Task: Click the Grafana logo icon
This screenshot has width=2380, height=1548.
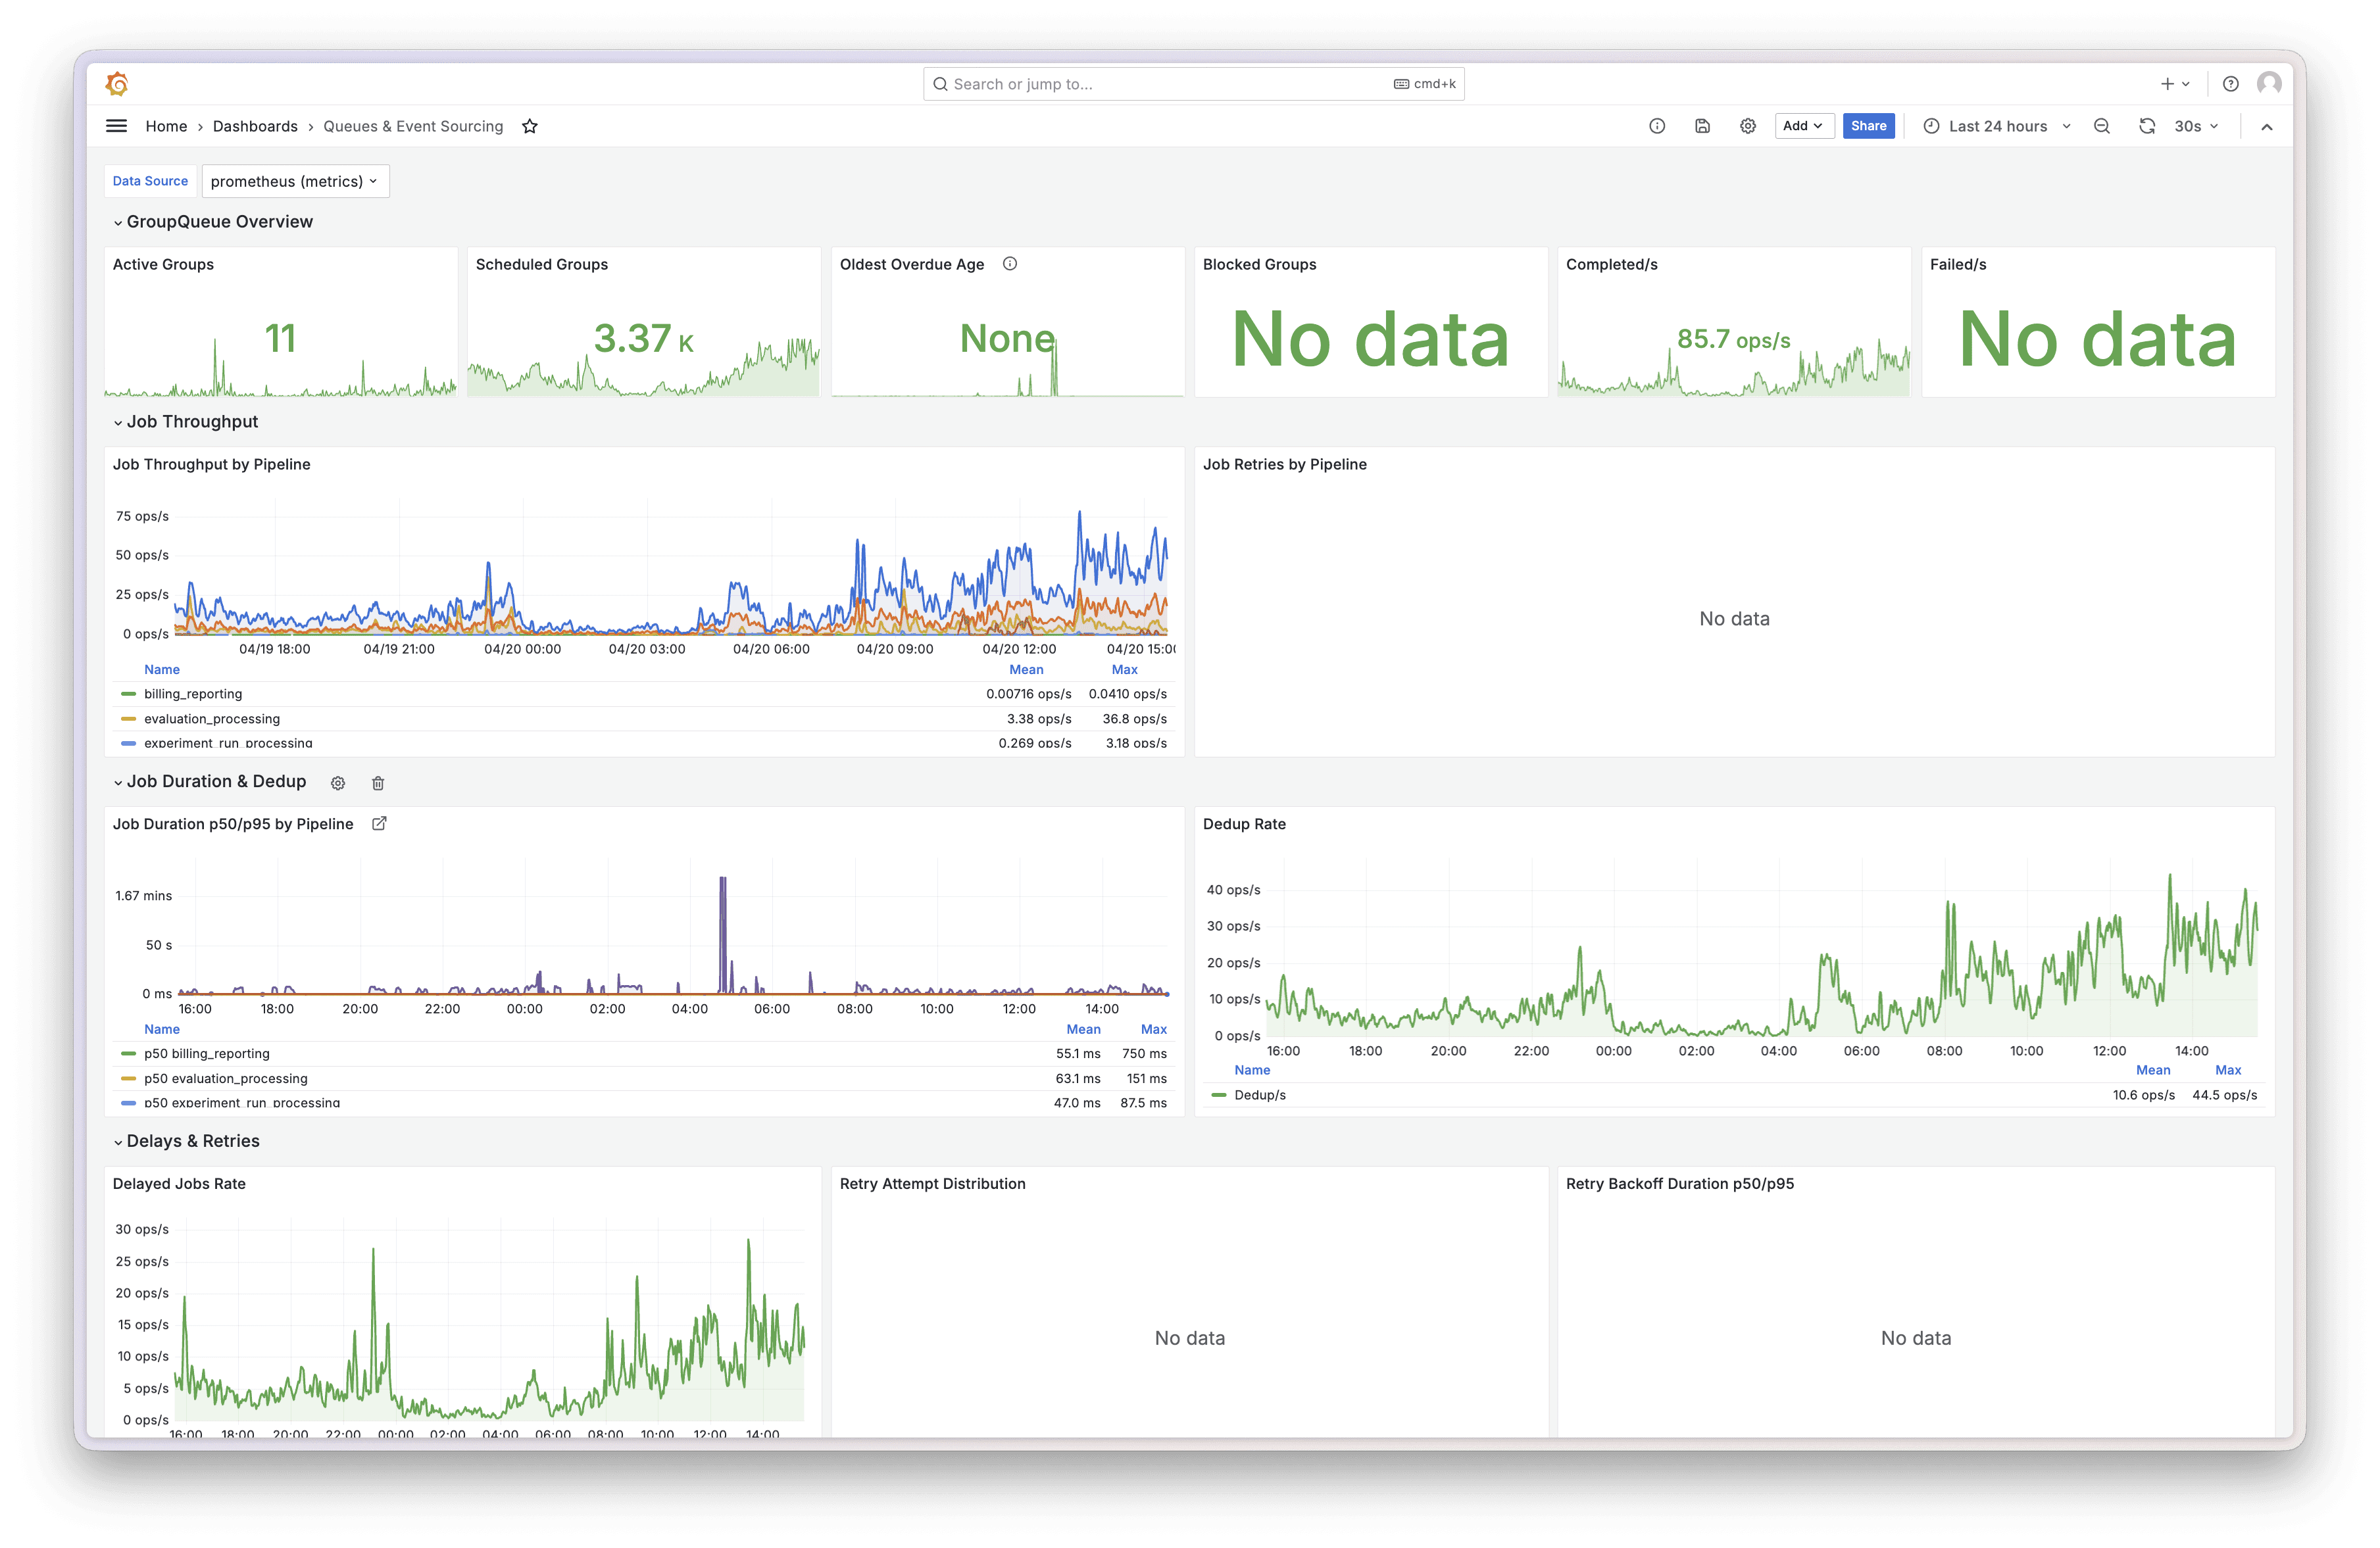Action: 117,84
